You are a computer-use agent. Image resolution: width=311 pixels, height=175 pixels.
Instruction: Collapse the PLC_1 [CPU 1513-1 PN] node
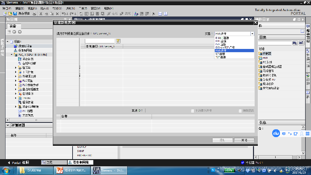(12, 54)
